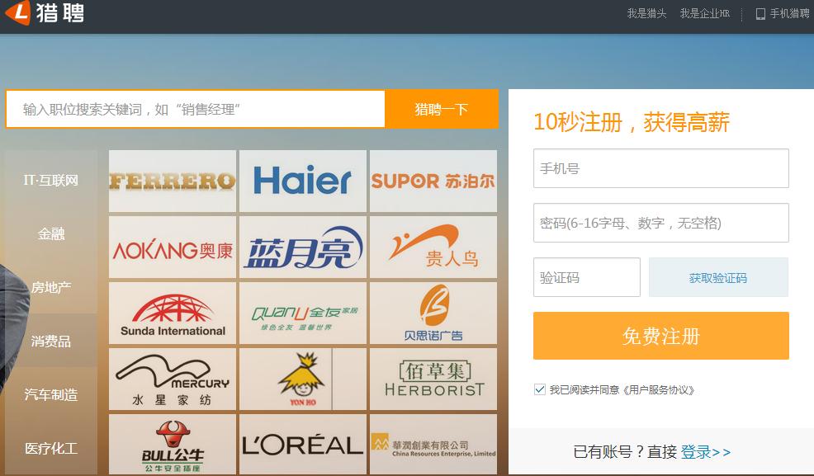
Task: Click the BULL 公牛 brand logo
Action: pyautogui.click(x=171, y=444)
